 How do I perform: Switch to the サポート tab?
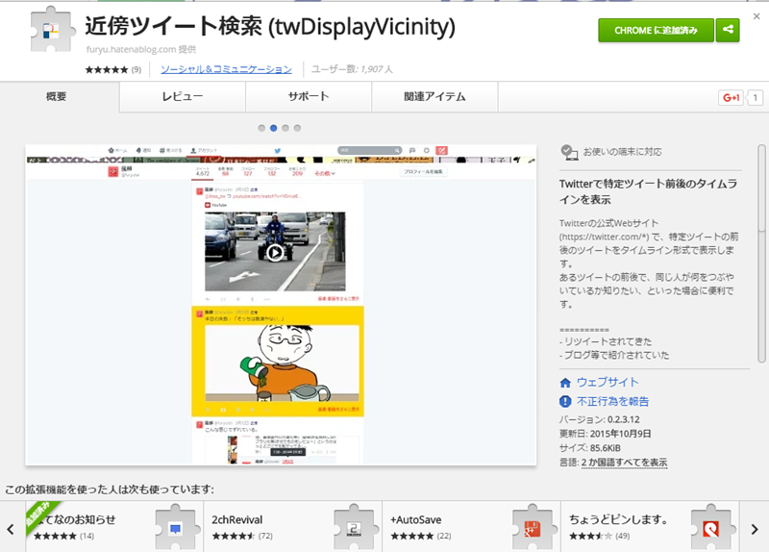(x=309, y=97)
